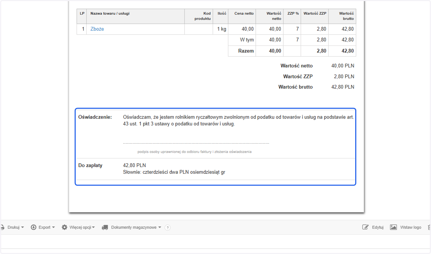Click the truck icon for Dokumenty magazynowe
The width and height of the screenshot is (431, 254).
click(x=105, y=227)
